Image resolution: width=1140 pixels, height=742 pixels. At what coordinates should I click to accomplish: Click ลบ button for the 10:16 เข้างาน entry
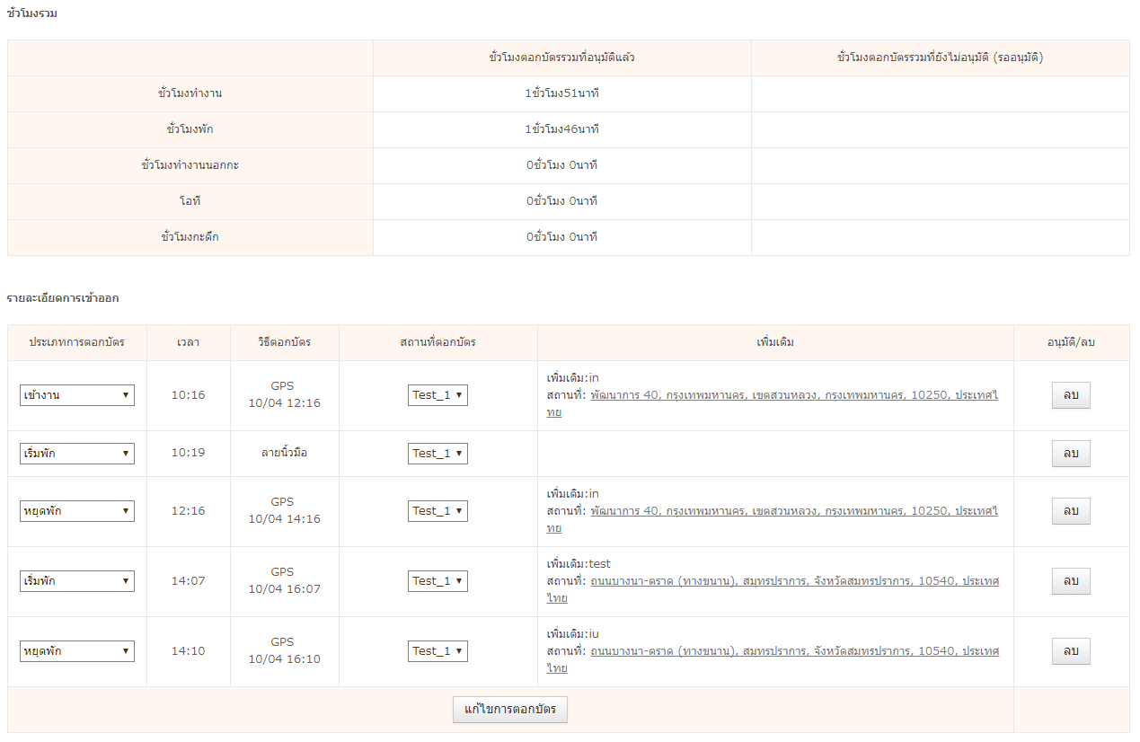[x=1071, y=395]
